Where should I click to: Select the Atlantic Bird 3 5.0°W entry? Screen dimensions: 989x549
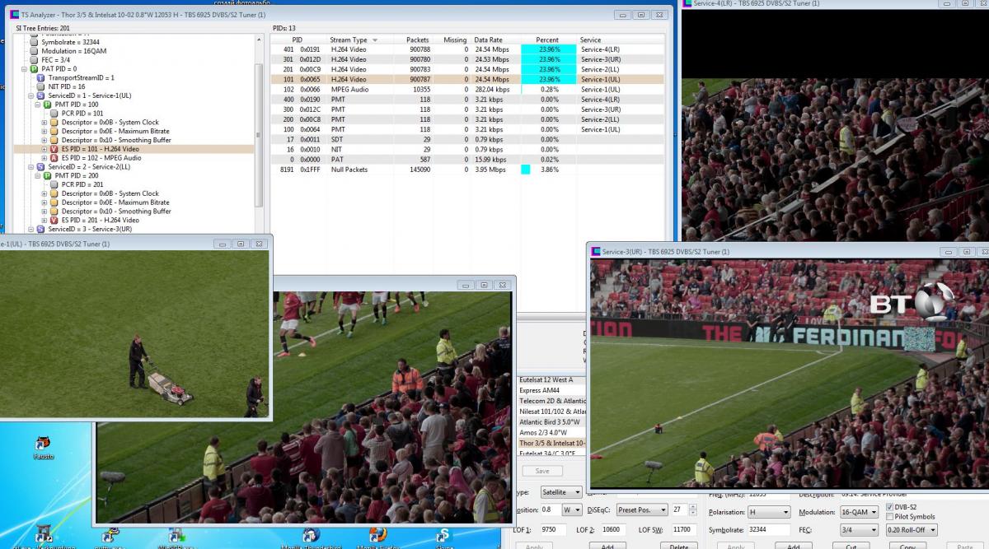551,421
